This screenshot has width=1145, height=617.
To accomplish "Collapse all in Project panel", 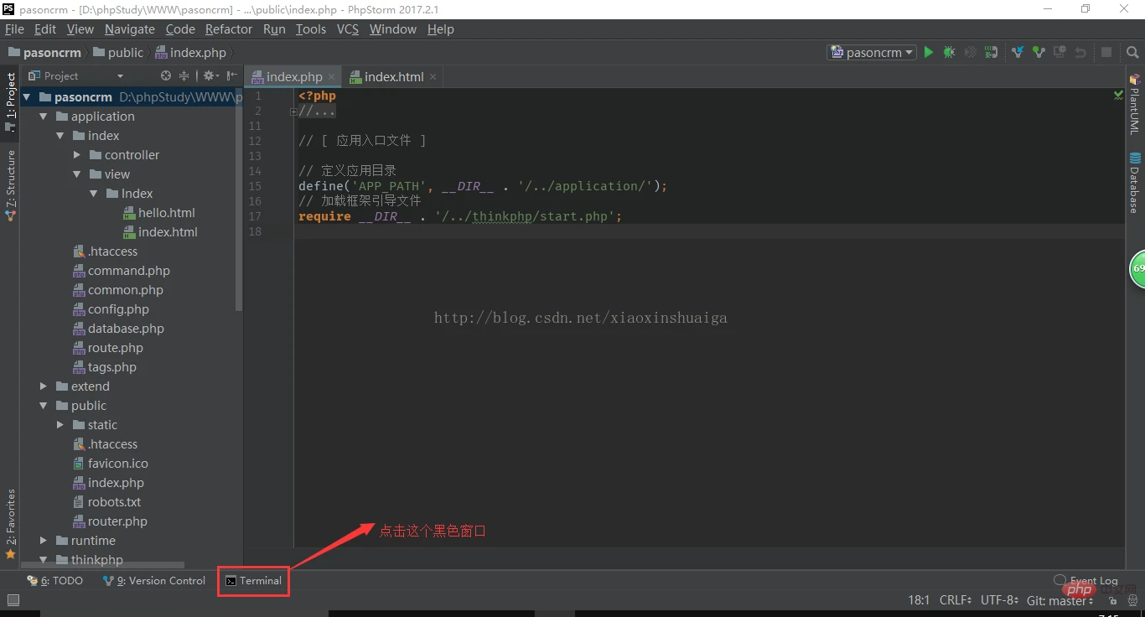I will pyautogui.click(x=184, y=75).
